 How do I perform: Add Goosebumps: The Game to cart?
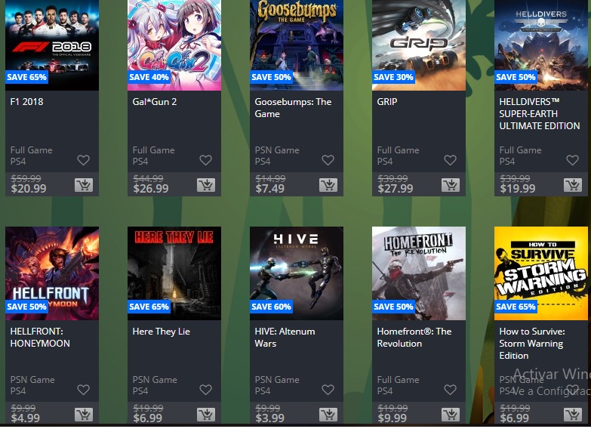[x=328, y=185]
